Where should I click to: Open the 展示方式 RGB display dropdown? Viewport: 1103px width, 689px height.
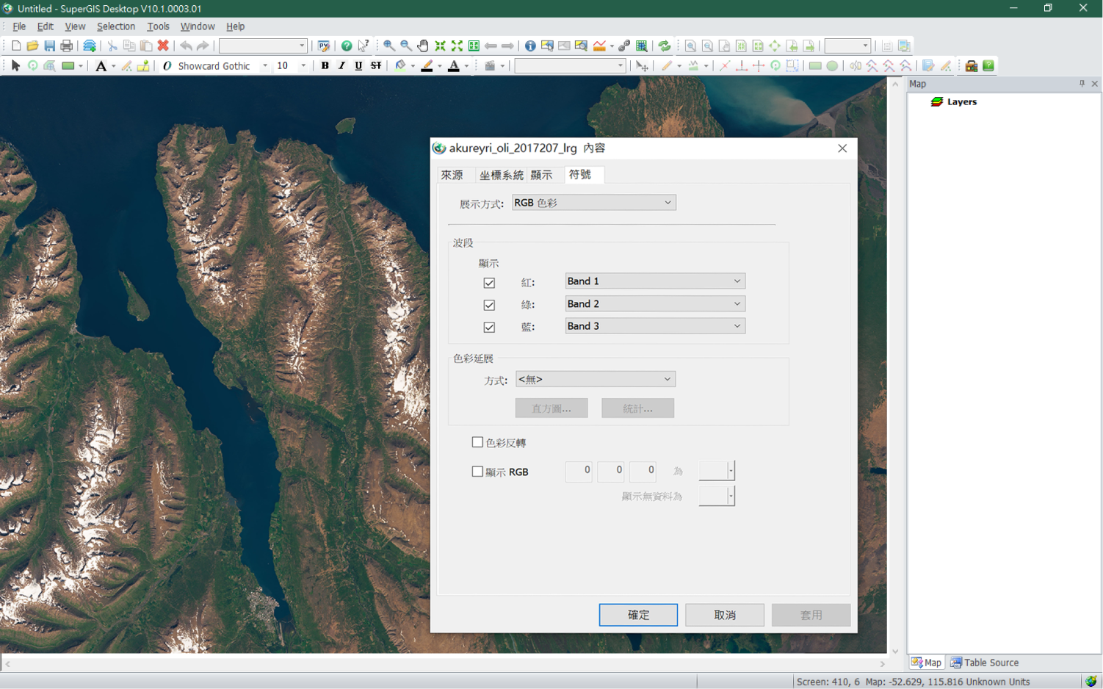(x=593, y=202)
